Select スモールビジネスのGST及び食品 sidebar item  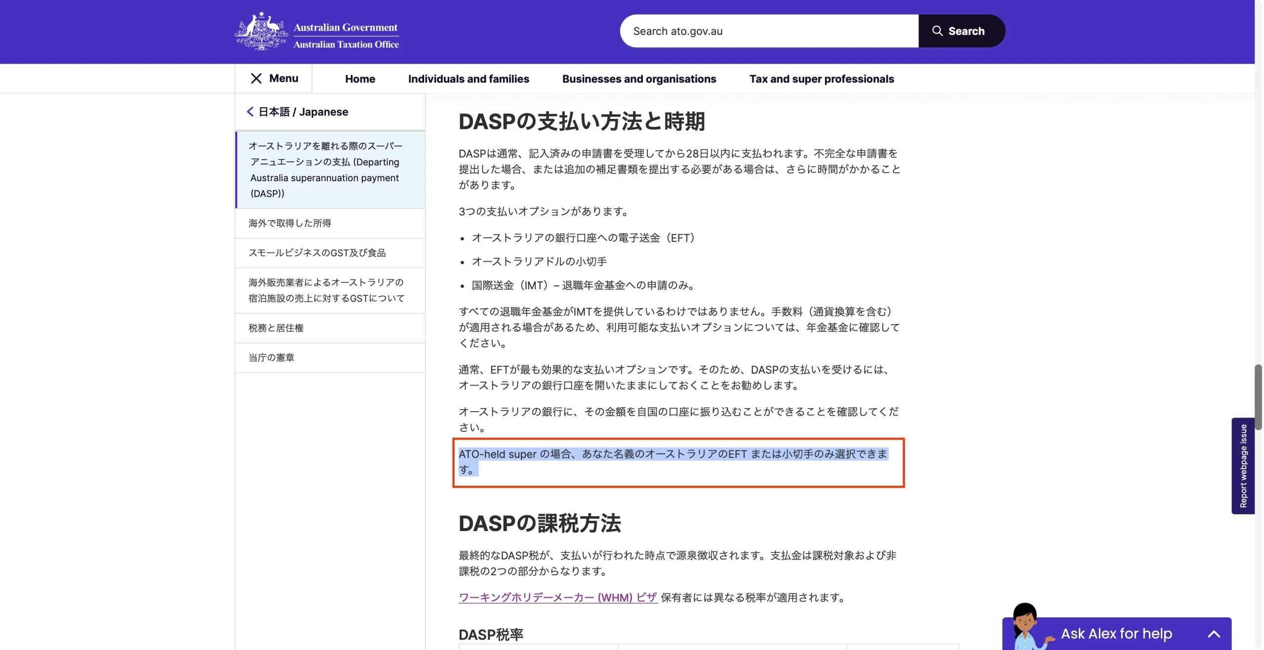[x=317, y=253]
